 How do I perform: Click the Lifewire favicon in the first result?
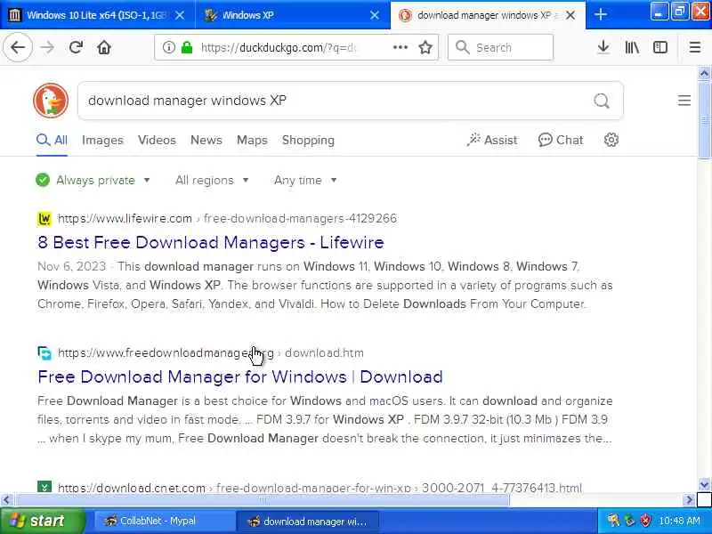[44, 219]
